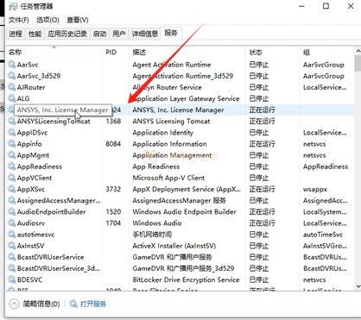This screenshot has width=361, height=320.
Task: Click the service icon beside AppVClient
Action: tap(12, 178)
